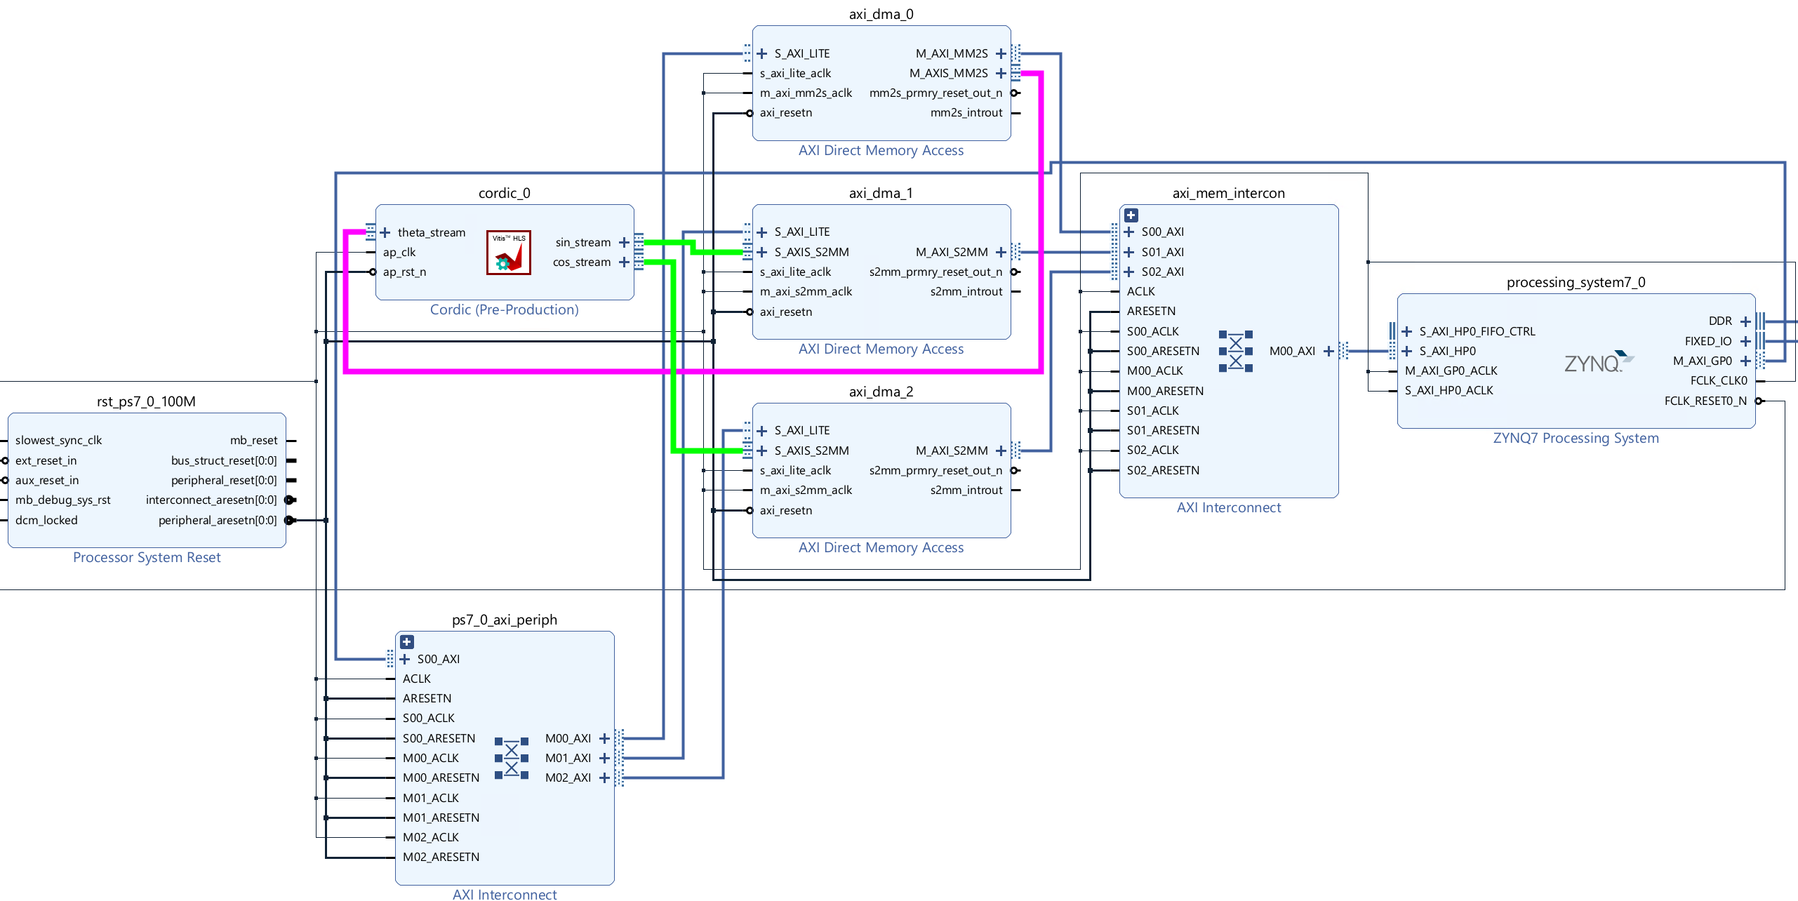The image size is (1798, 901).
Task: Click AXI Direct Memory Access label under axi_dma_0
Action: point(881,150)
